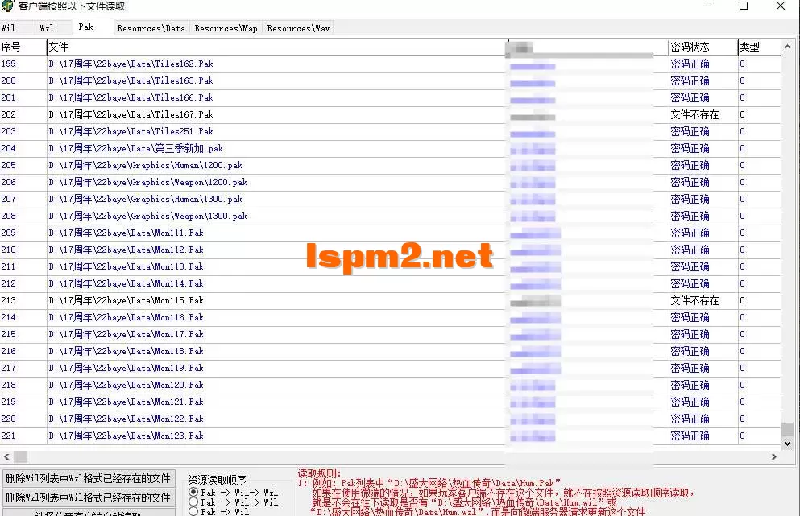Select row Mon118.Pak file path

click(x=126, y=351)
